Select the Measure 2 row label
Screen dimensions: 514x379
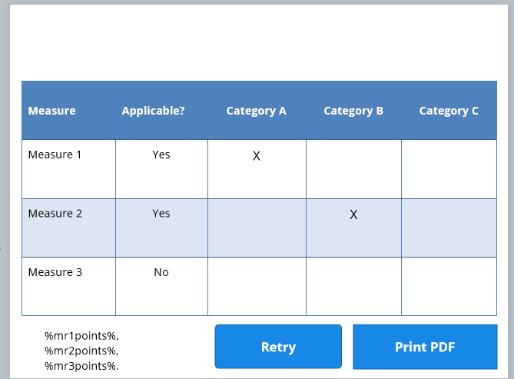[55, 214]
